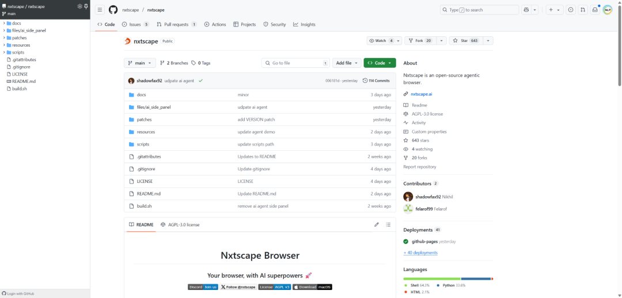Open the felarof99 contributor profile
The width and height of the screenshot is (622, 298).
point(425,209)
